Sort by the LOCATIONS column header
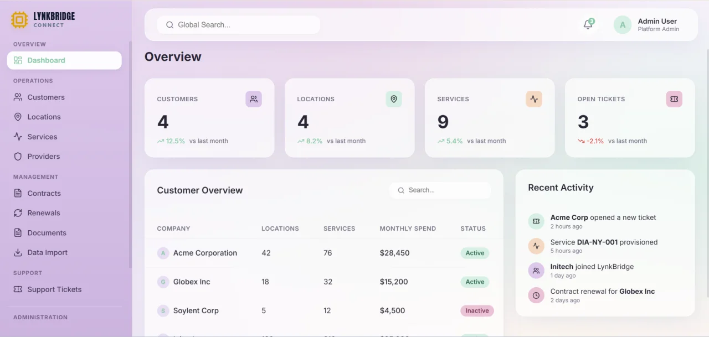Screen dimensions: 709x337 click(280, 229)
